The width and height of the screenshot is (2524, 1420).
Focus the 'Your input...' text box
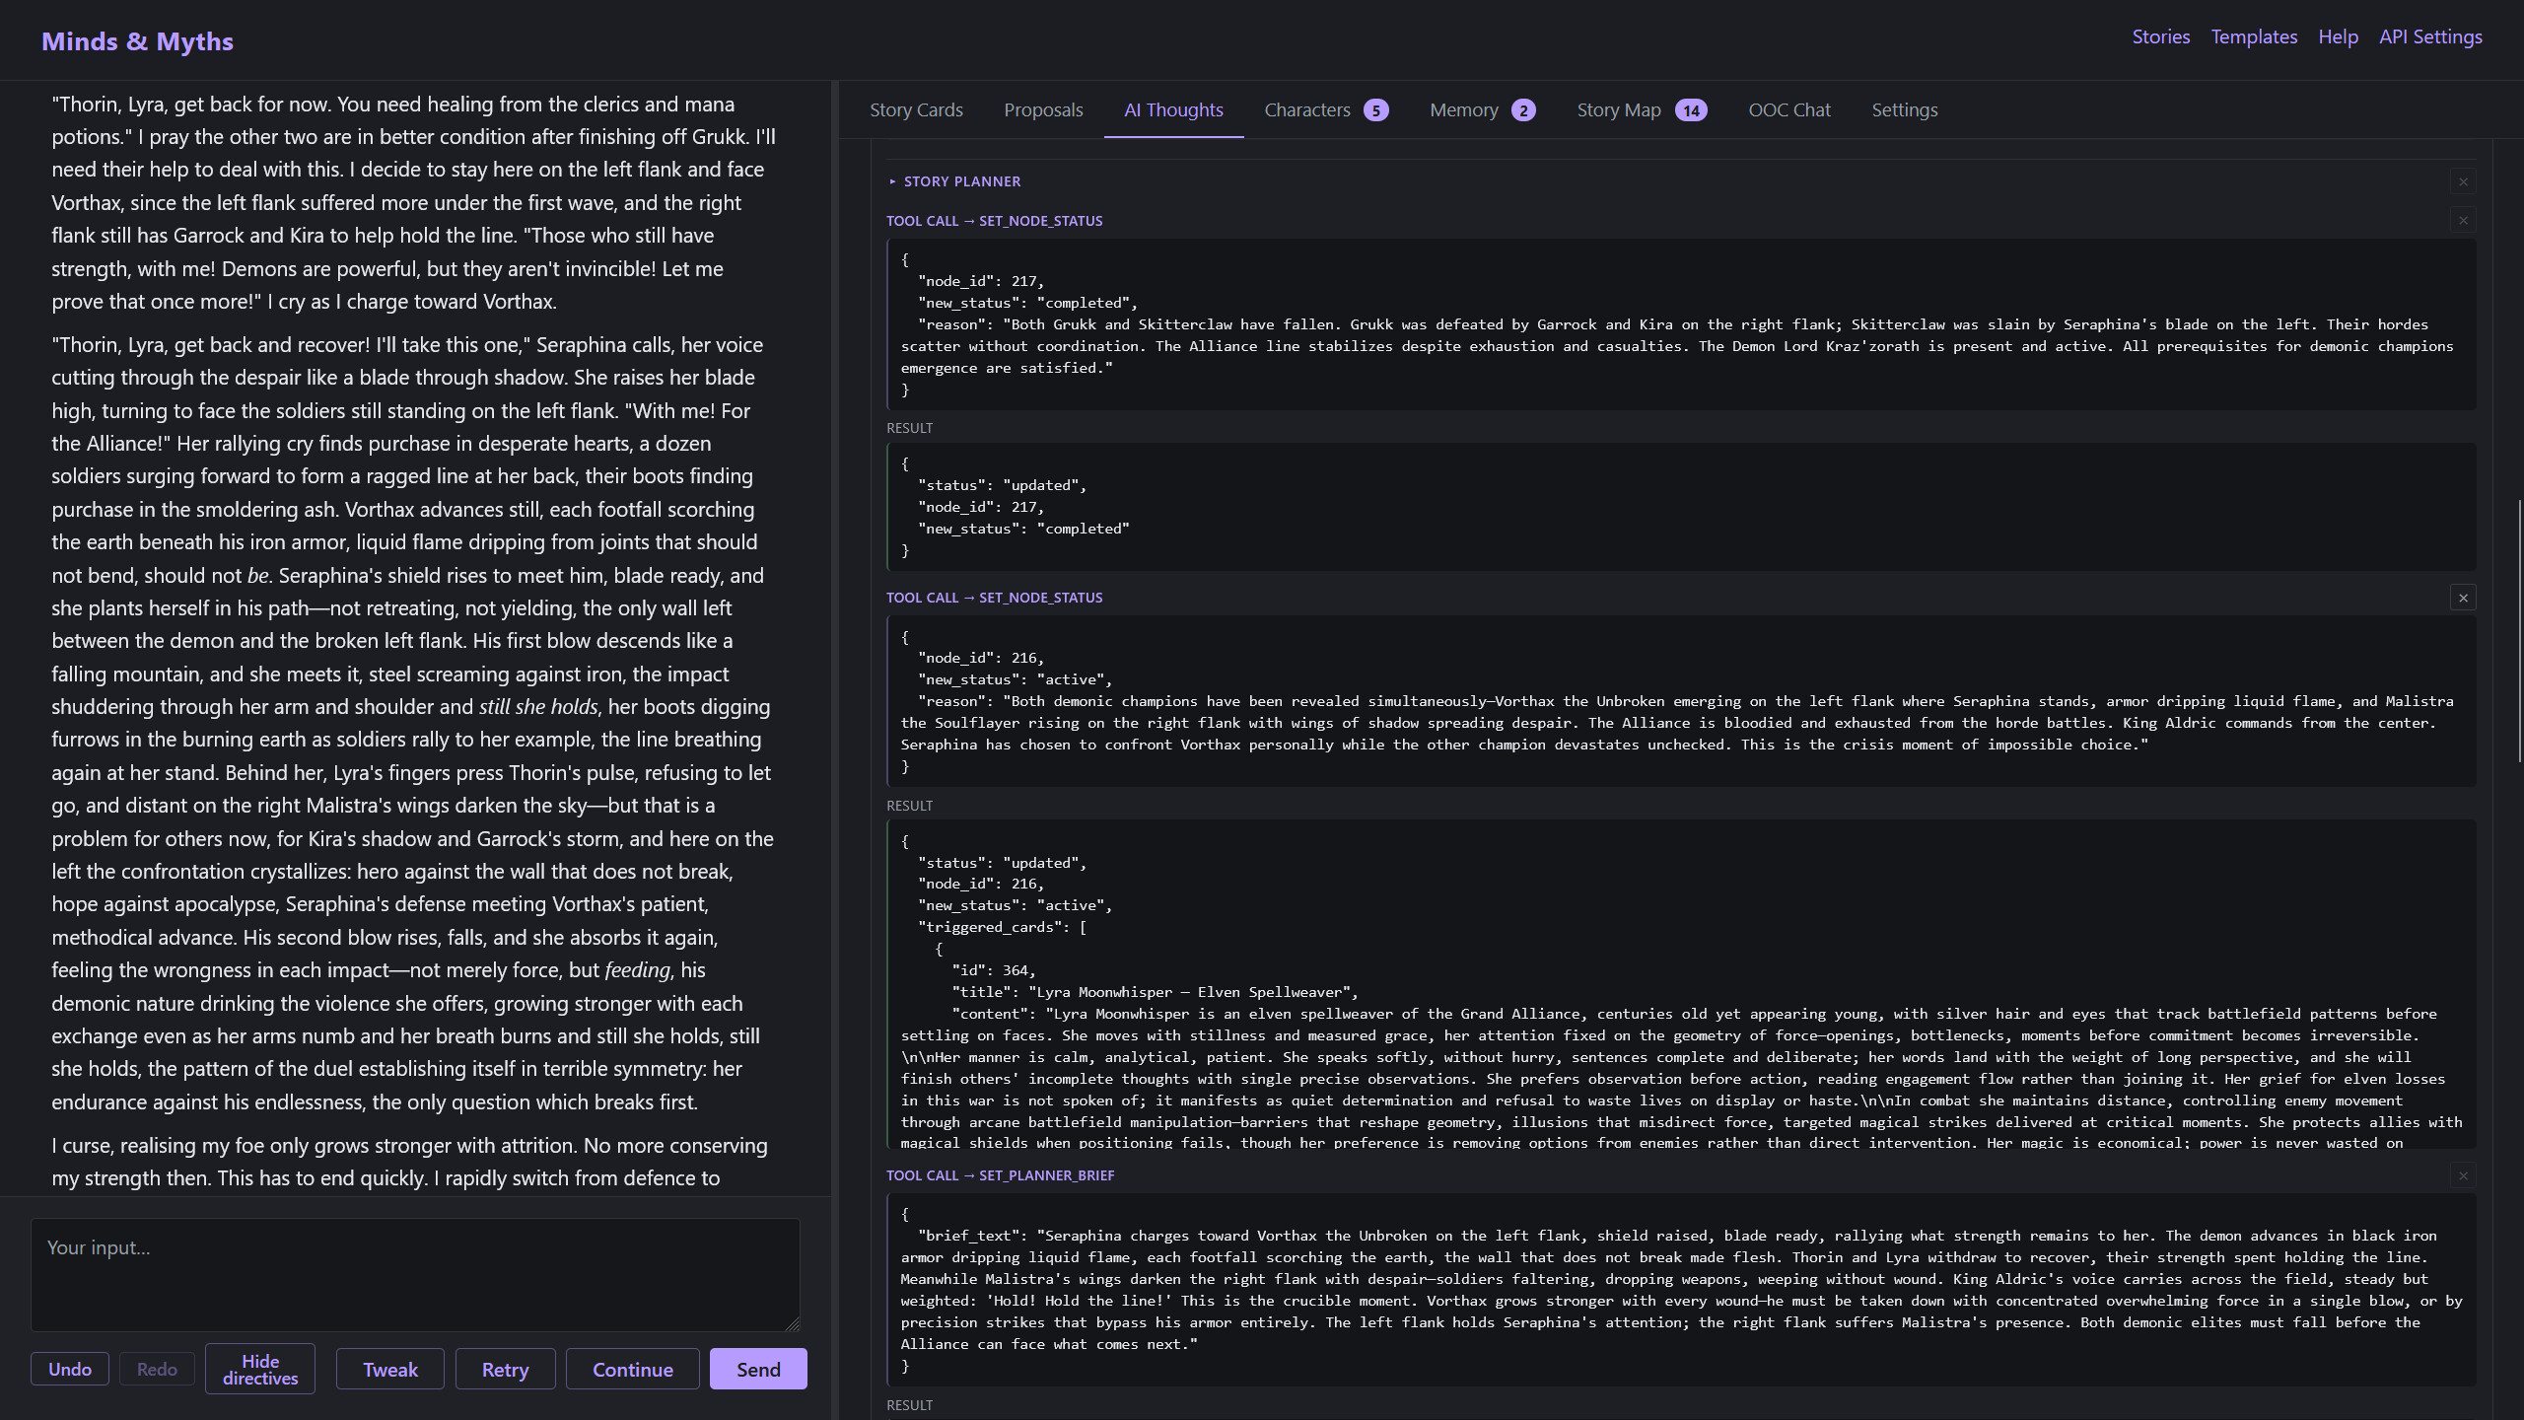click(415, 1274)
